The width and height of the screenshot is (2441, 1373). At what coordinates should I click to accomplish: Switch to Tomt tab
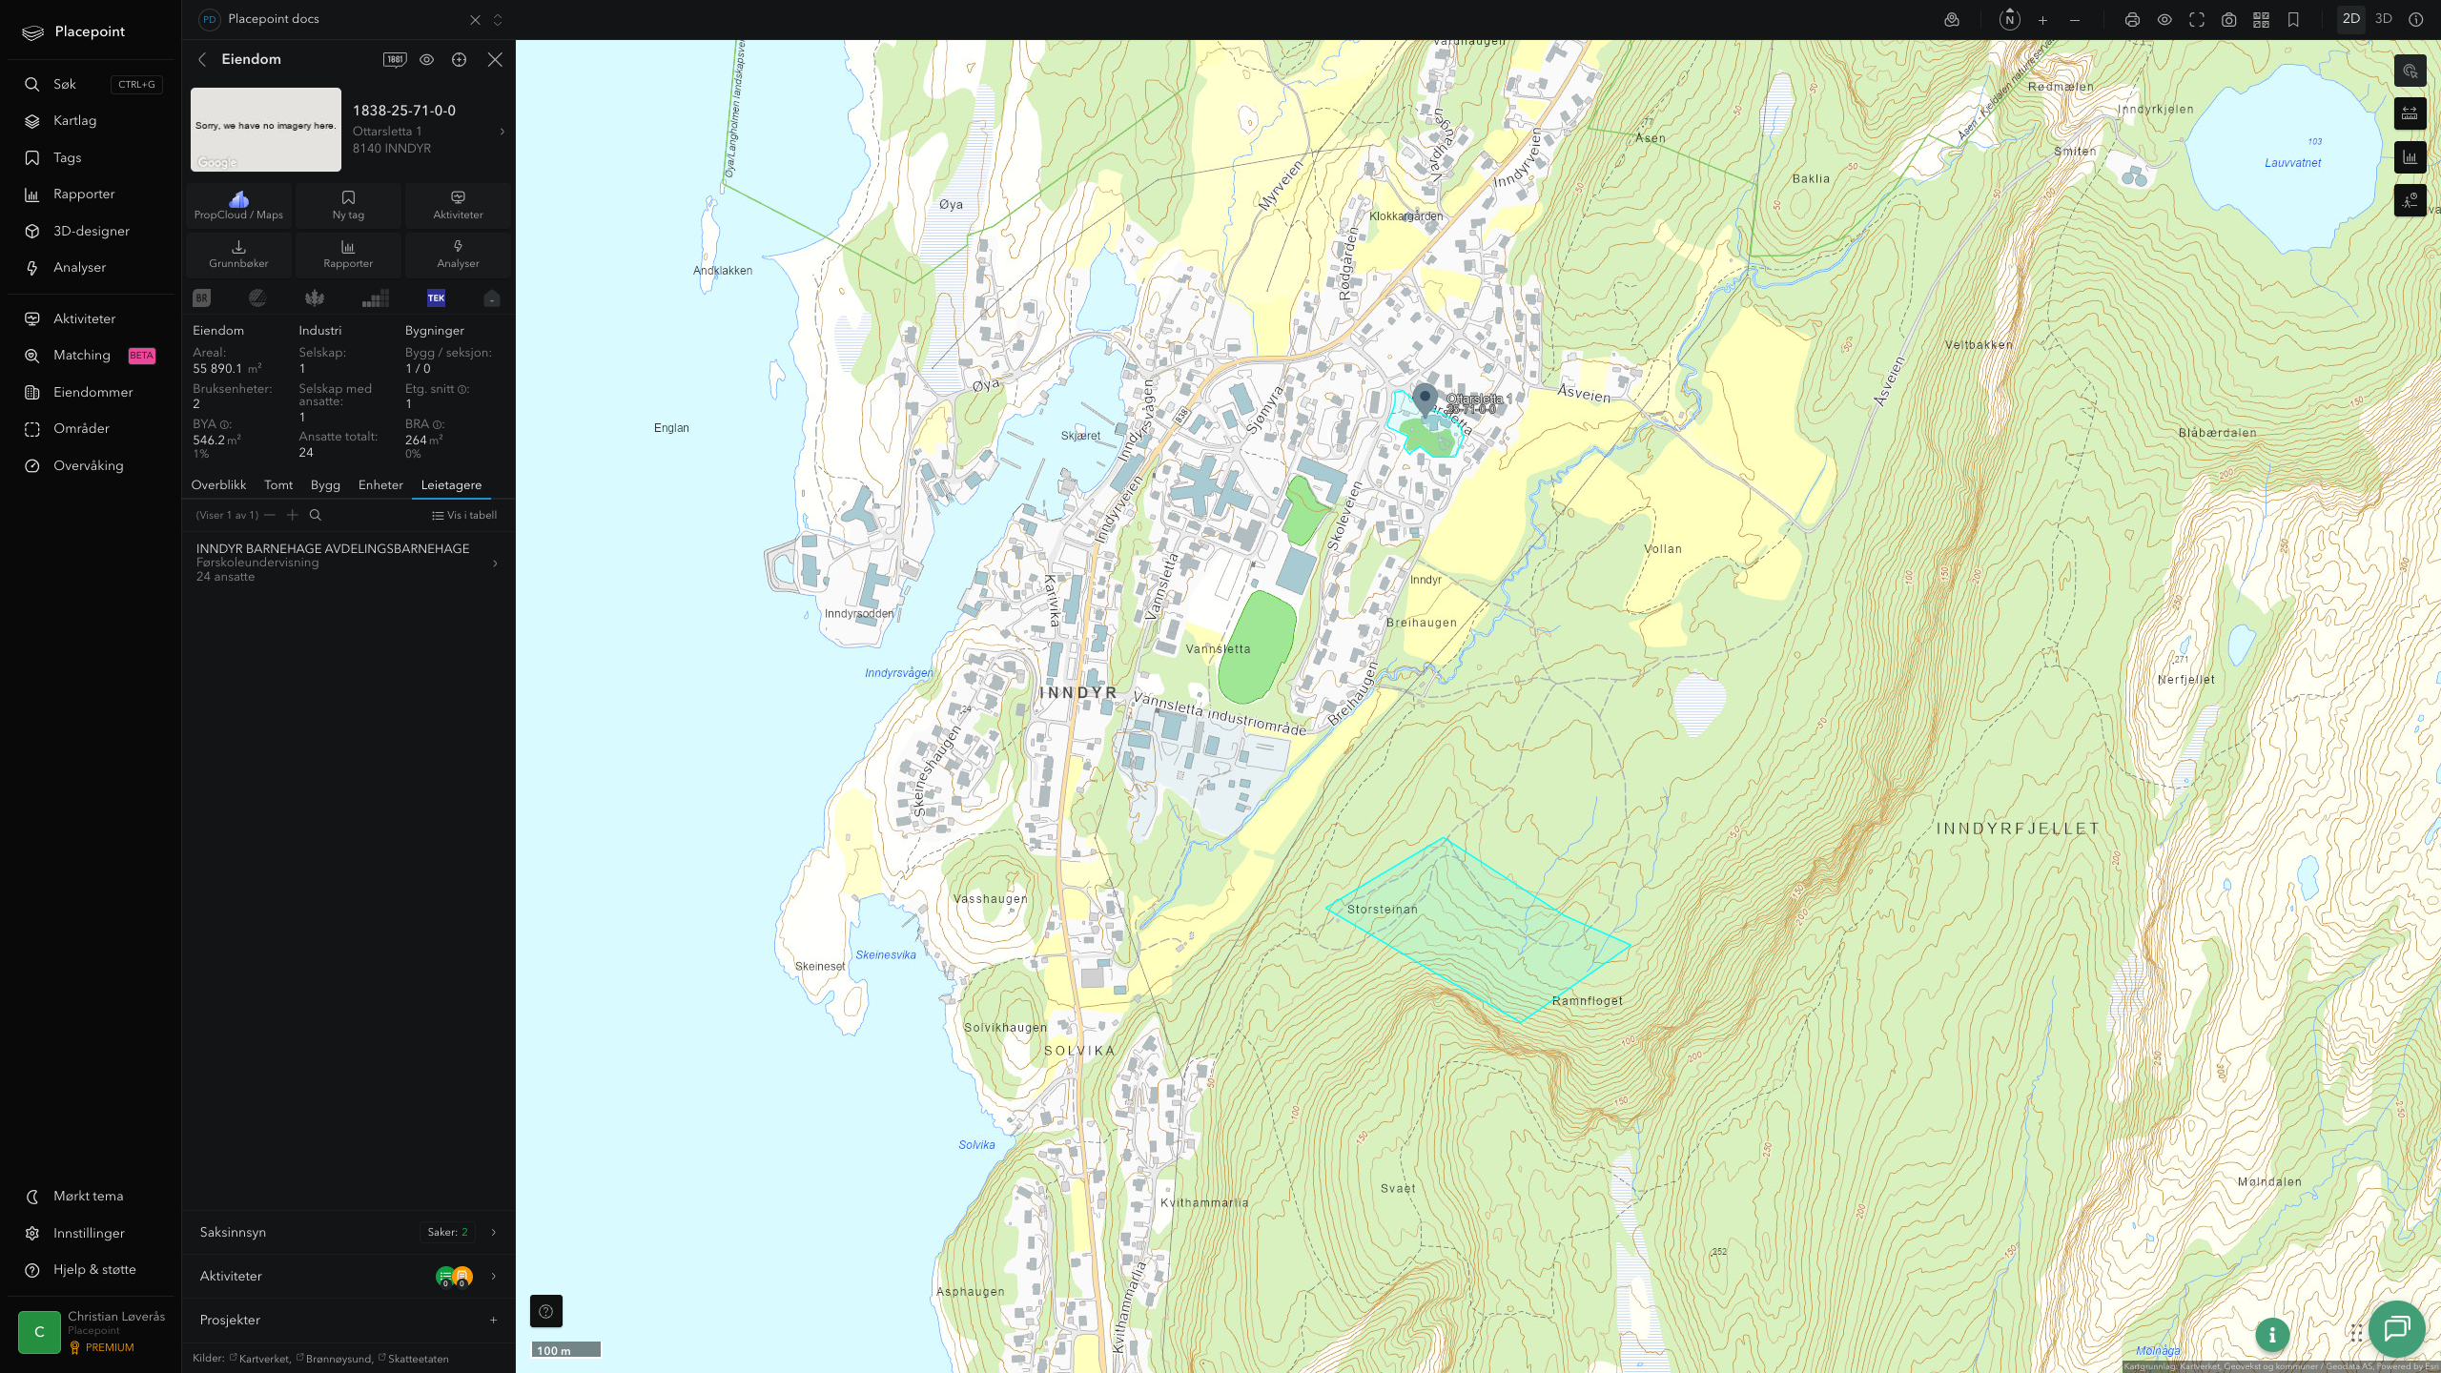coord(278,485)
